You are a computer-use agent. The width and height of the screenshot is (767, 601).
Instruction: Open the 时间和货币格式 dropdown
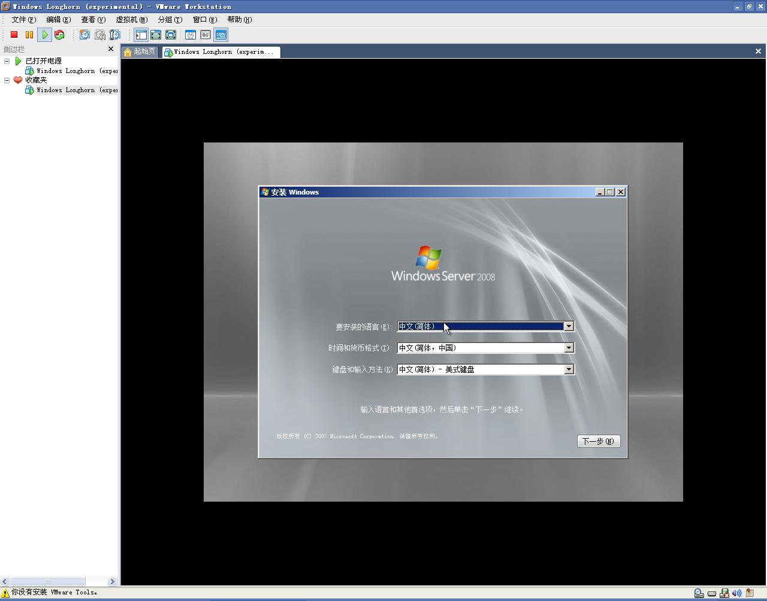[569, 348]
